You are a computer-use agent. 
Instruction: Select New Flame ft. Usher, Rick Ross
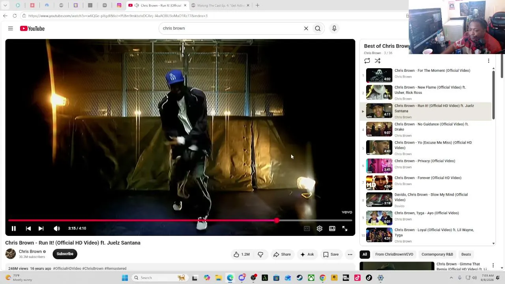click(426, 93)
